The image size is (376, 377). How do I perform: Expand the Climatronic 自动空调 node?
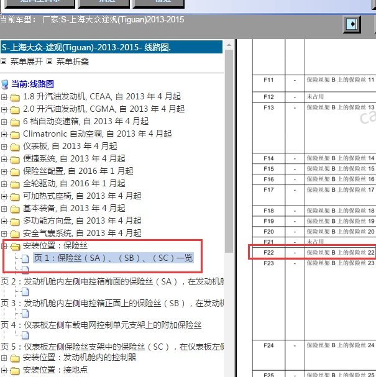pos(4,134)
